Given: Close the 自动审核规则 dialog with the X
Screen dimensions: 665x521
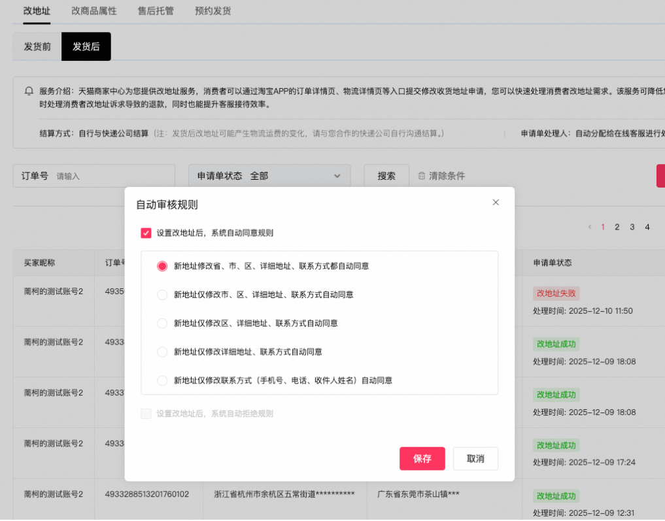Looking at the screenshot, I should [496, 202].
